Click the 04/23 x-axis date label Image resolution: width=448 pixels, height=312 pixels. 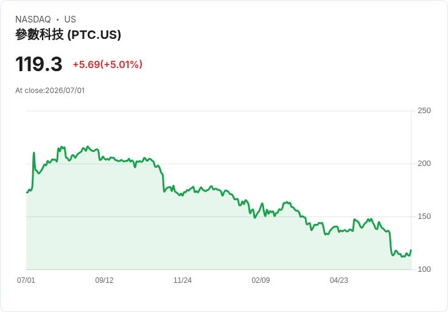pos(339,280)
